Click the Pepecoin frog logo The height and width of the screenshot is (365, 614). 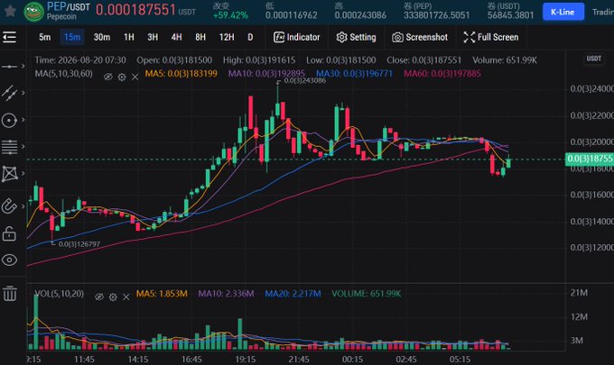(33, 12)
